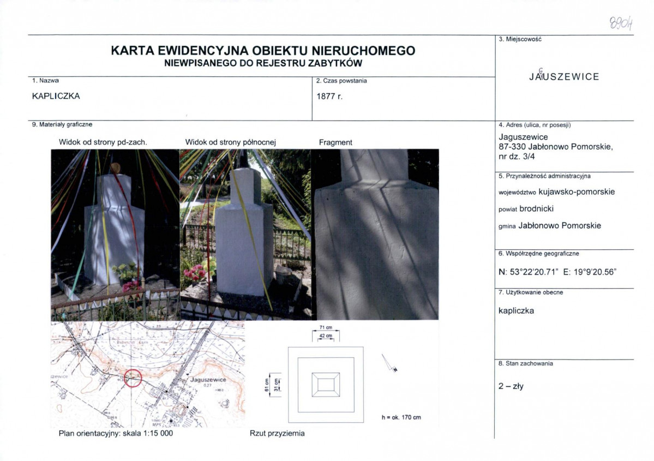Open the north view chapel photo

245,235
